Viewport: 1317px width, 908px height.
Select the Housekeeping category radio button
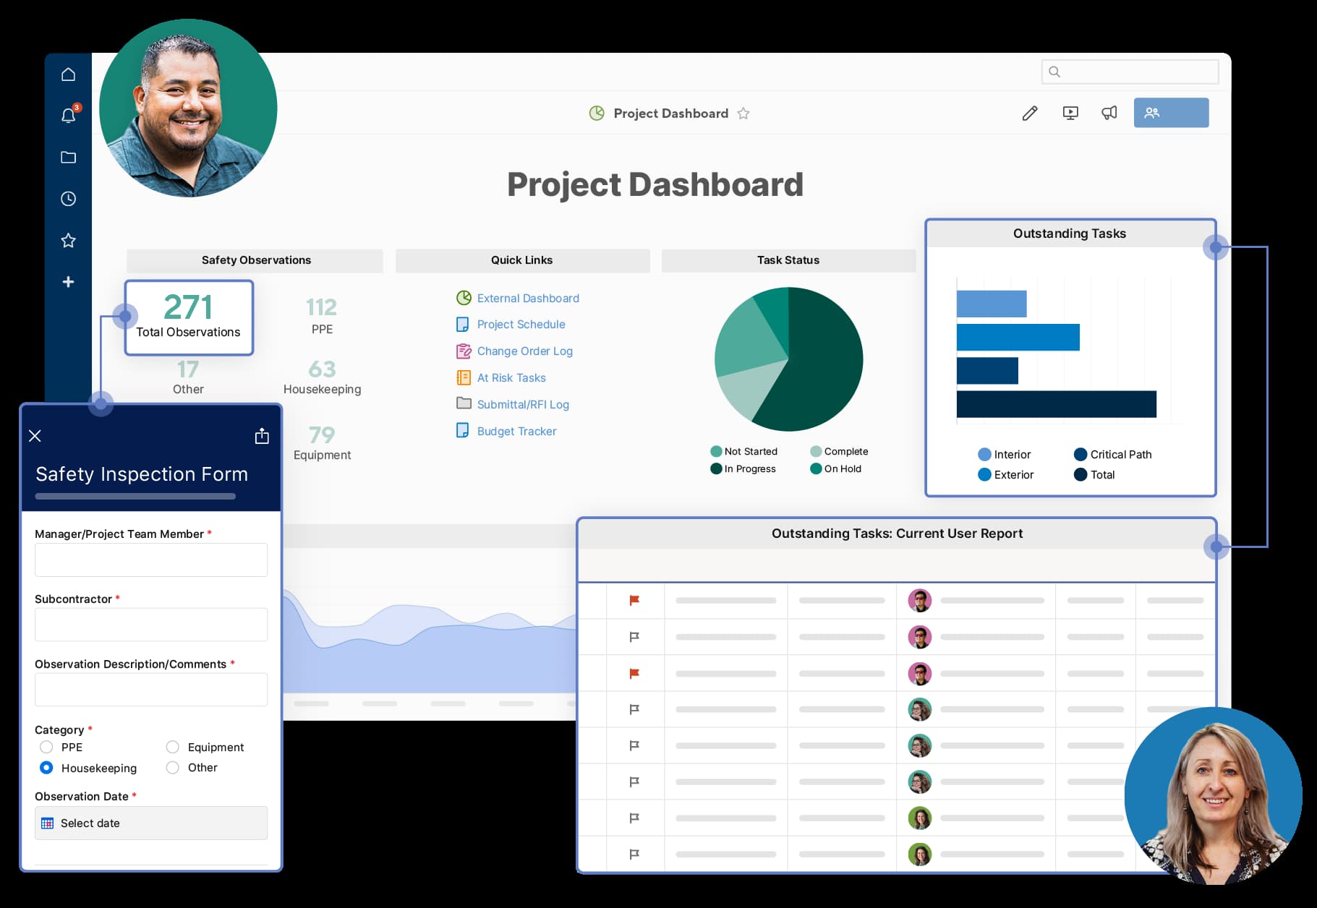point(46,768)
